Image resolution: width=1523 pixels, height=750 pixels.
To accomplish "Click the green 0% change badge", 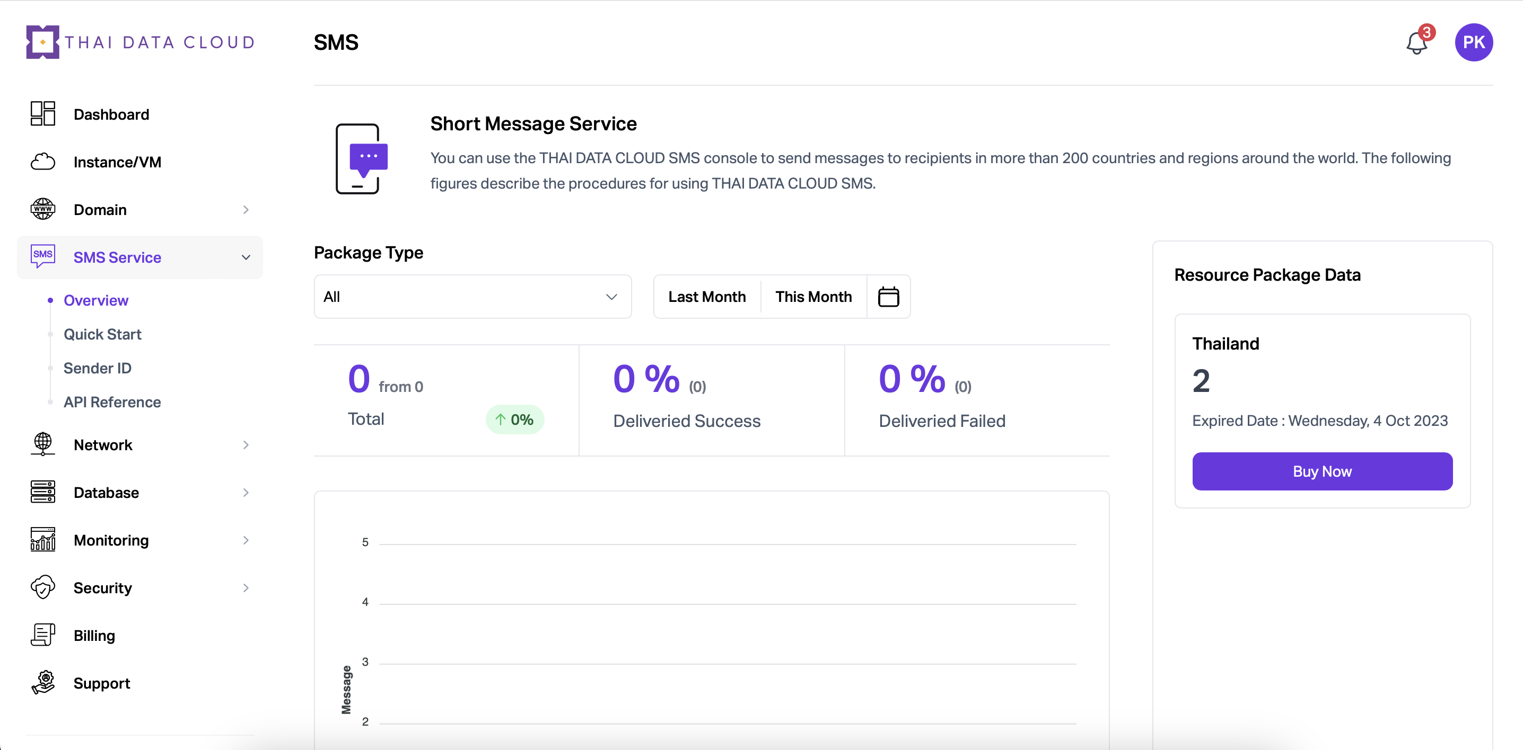I will tap(514, 419).
